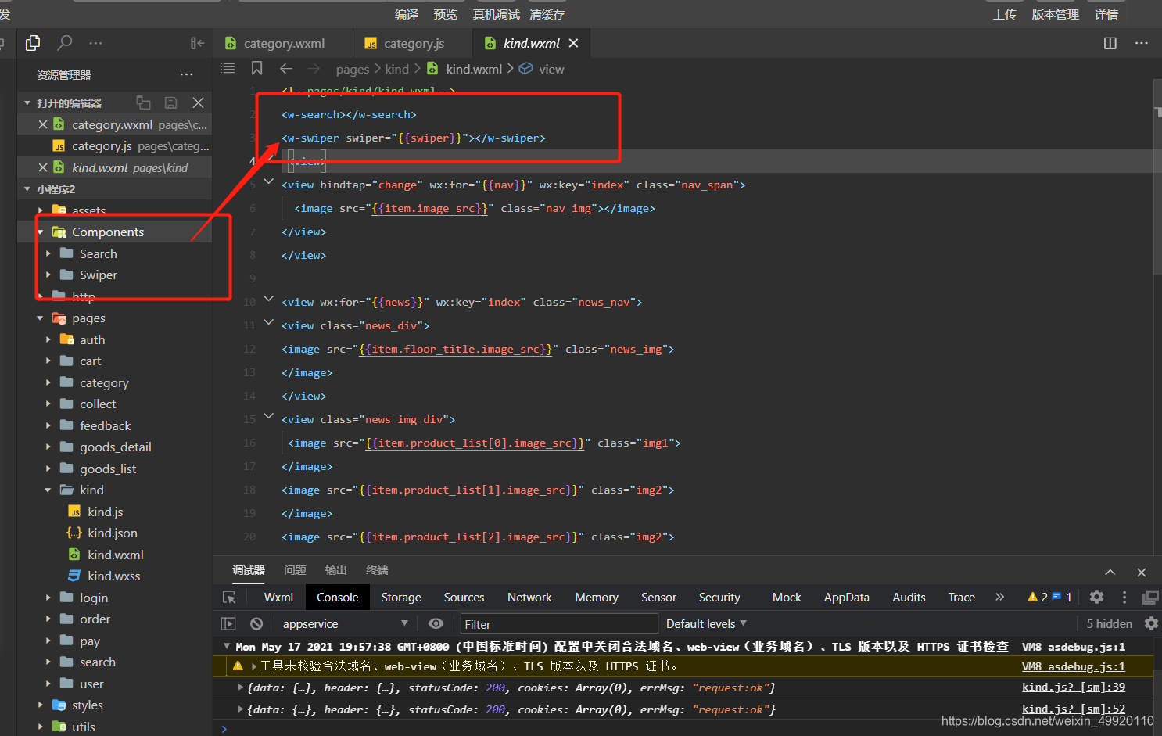The height and width of the screenshot is (736, 1162).
Task: Open editor more actions menu
Action: pos(1142,43)
